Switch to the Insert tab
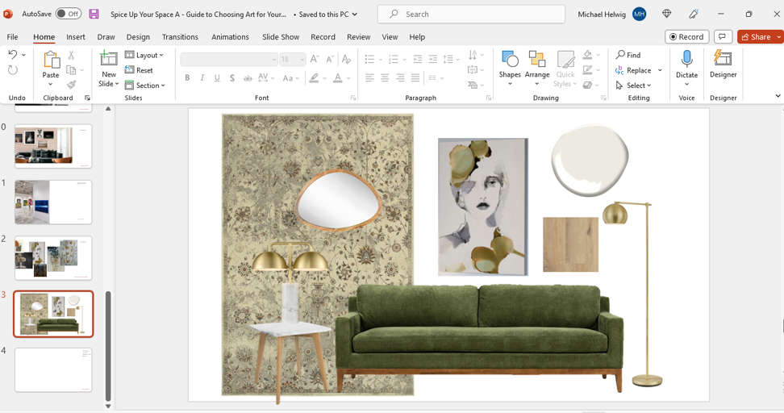 click(76, 37)
